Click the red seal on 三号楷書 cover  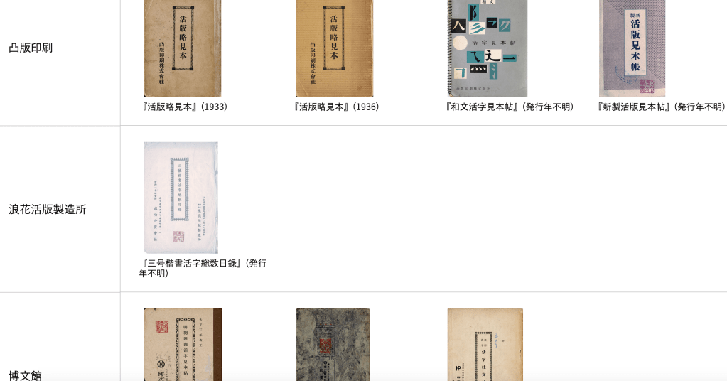[x=178, y=237]
